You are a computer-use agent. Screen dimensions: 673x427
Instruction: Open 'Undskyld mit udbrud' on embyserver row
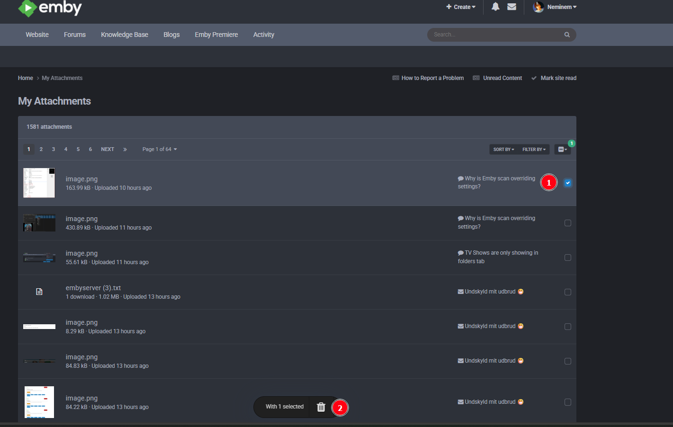pos(490,292)
